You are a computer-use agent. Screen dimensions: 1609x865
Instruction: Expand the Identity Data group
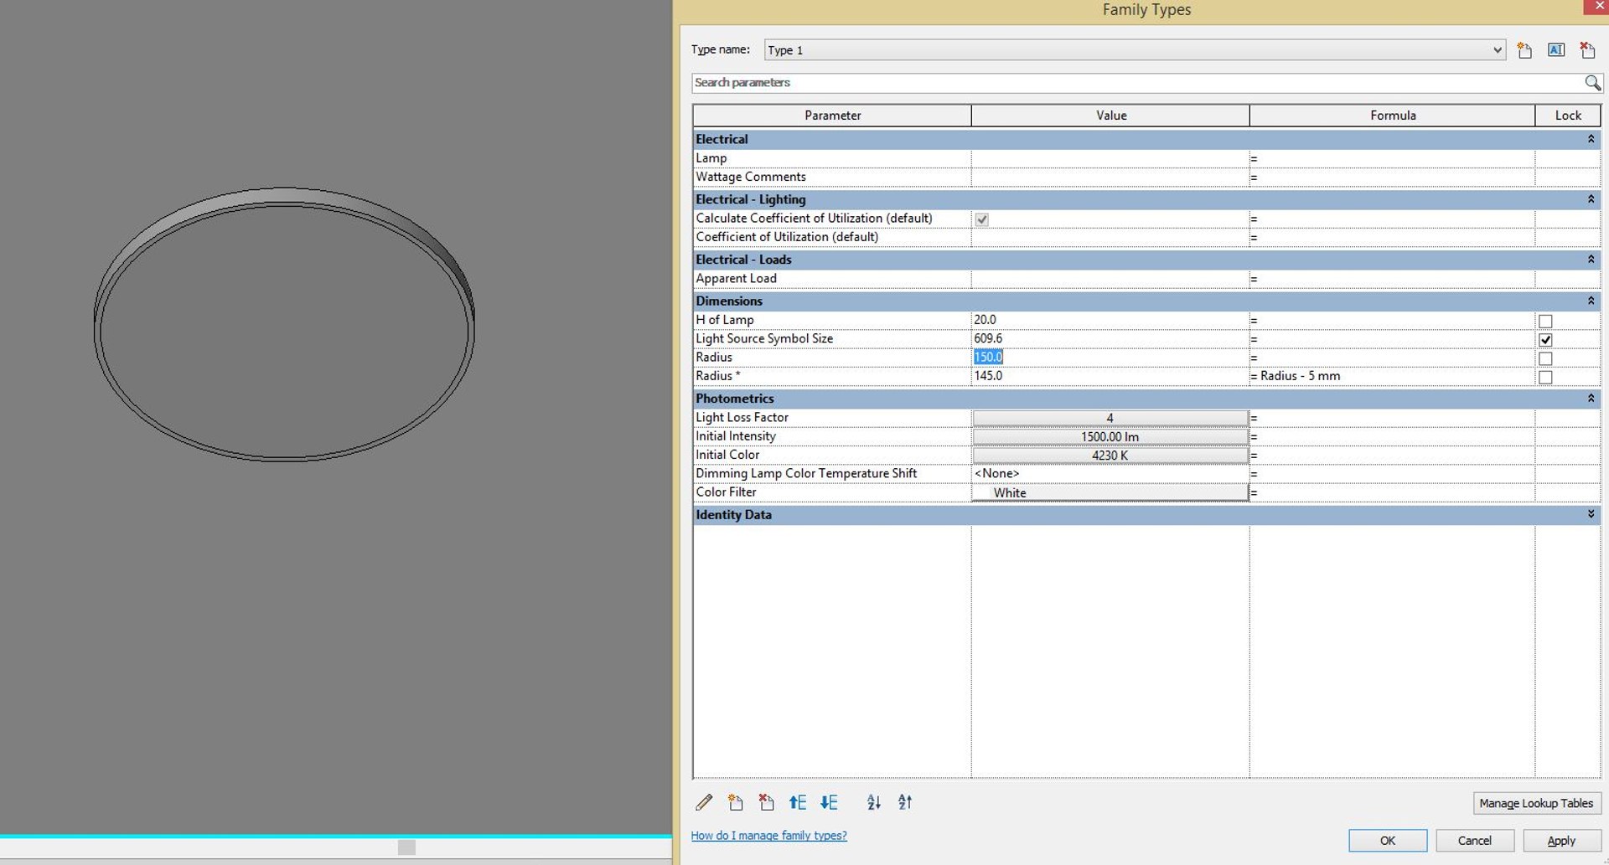[x=1591, y=515]
